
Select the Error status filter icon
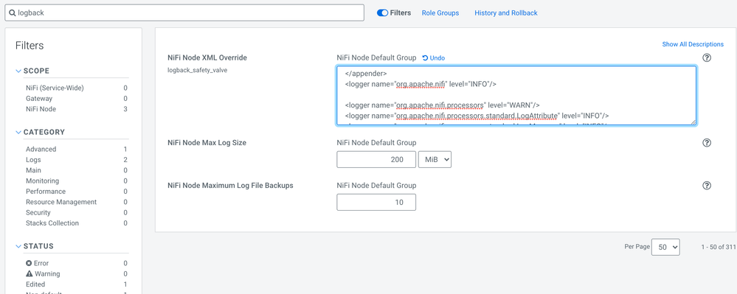[29, 263]
